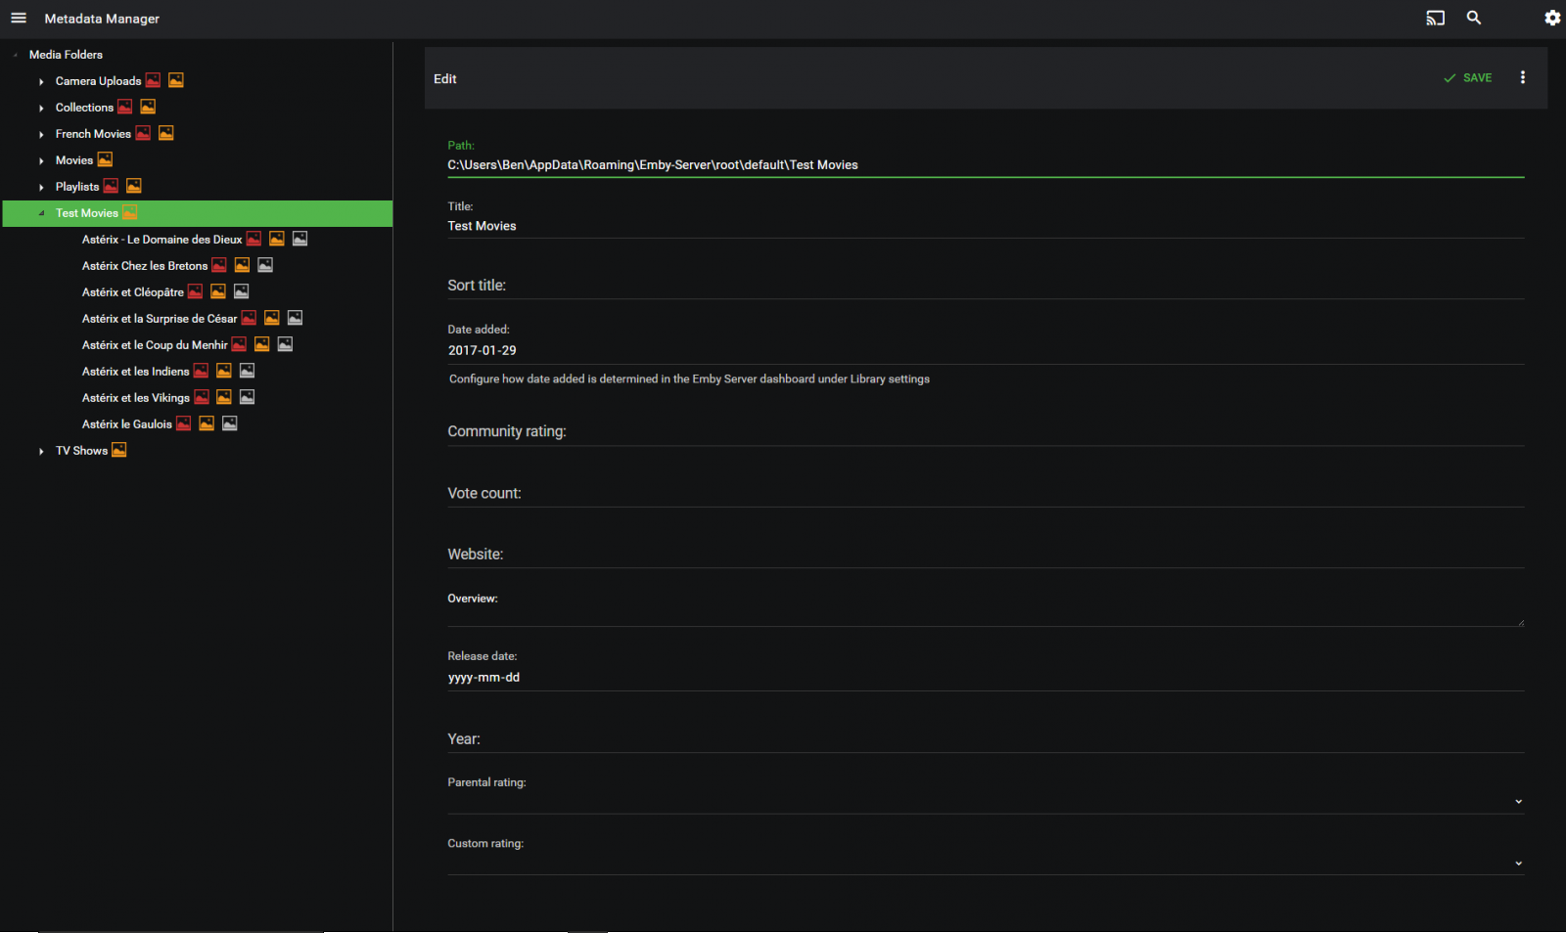Image resolution: width=1566 pixels, height=933 pixels.
Task: Open the navigation hamburger menu
Action: pyautogui.click(x=18, y=18)
